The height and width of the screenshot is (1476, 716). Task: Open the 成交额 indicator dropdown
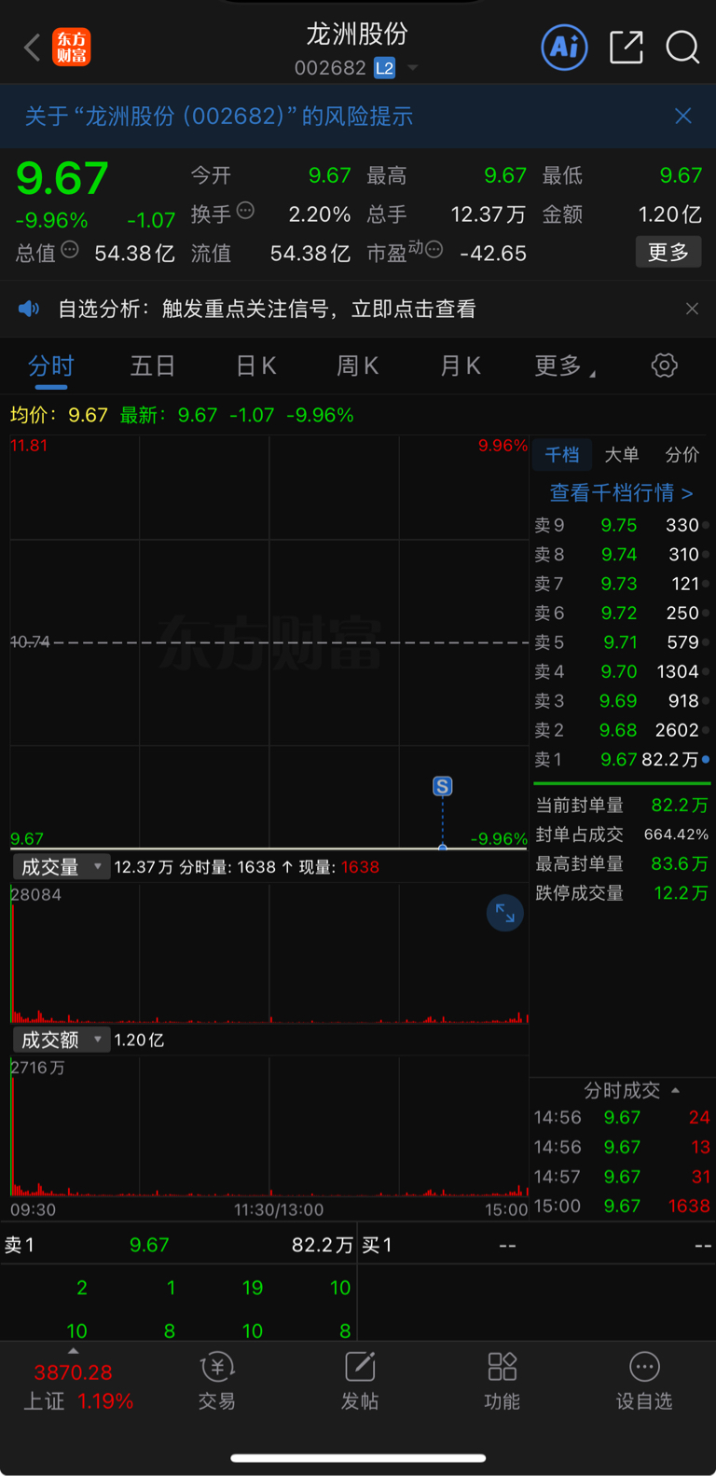62,1040
